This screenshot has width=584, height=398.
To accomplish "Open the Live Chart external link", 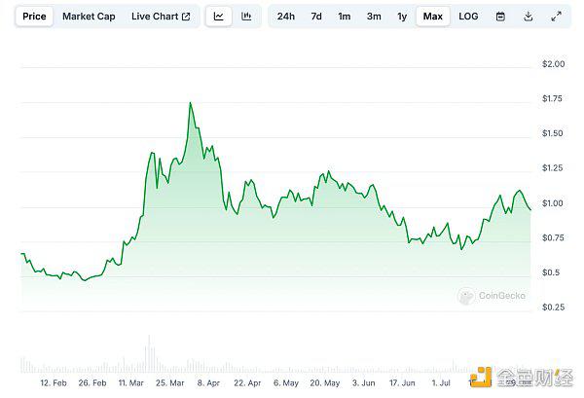I will tap(161, 17).
